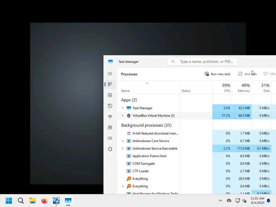
Task: Sort processes by 31% Disk column
Action: (261, 88)
